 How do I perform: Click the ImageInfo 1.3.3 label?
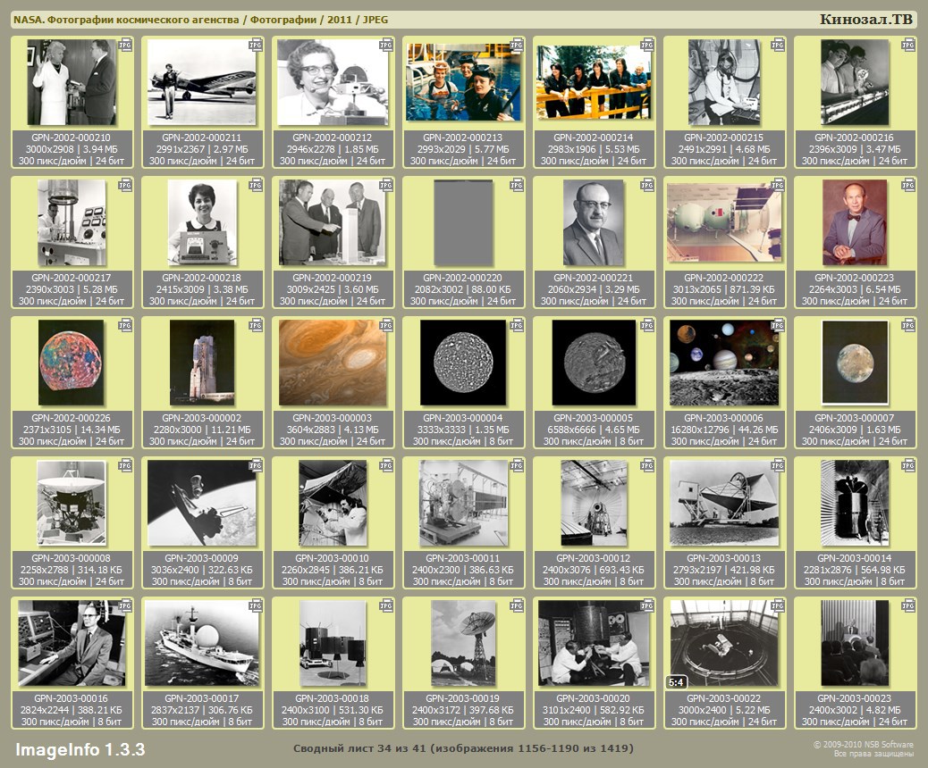80,748
